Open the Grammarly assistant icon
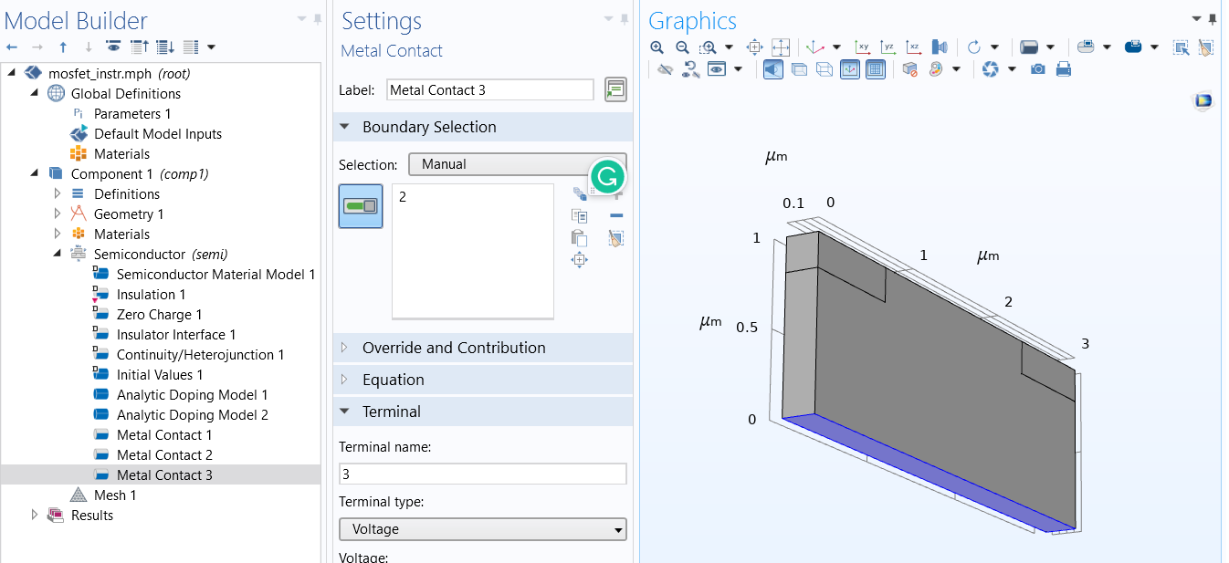The height and width of the screenshot is (563, 1229). (606, 175)
